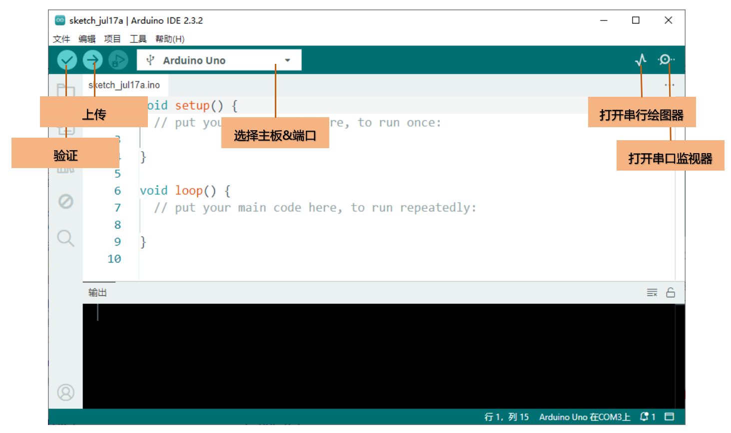Click the board selector dropdown arrow

point(288,60)
